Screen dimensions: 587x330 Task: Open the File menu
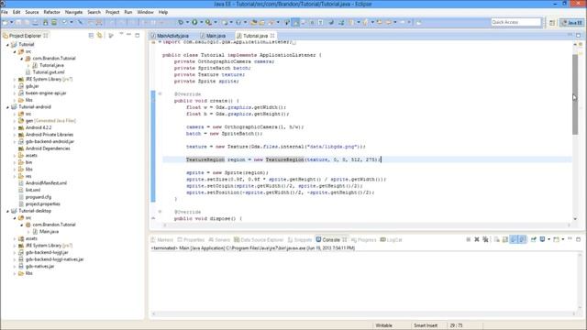[x=5, y=12]
